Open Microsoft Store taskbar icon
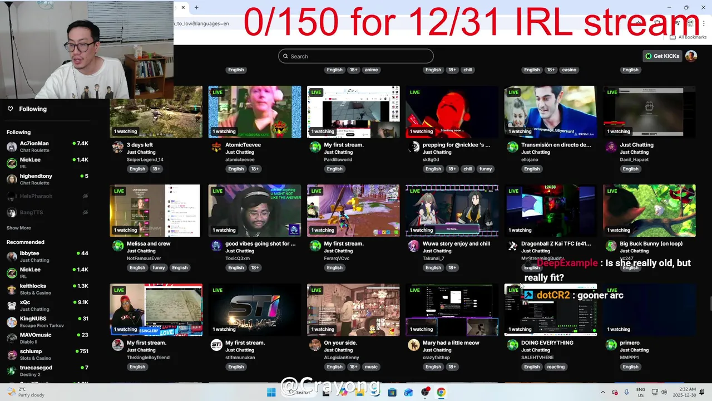Image resolution: width=712 pixels, height=401 pixels. [392, 392]
